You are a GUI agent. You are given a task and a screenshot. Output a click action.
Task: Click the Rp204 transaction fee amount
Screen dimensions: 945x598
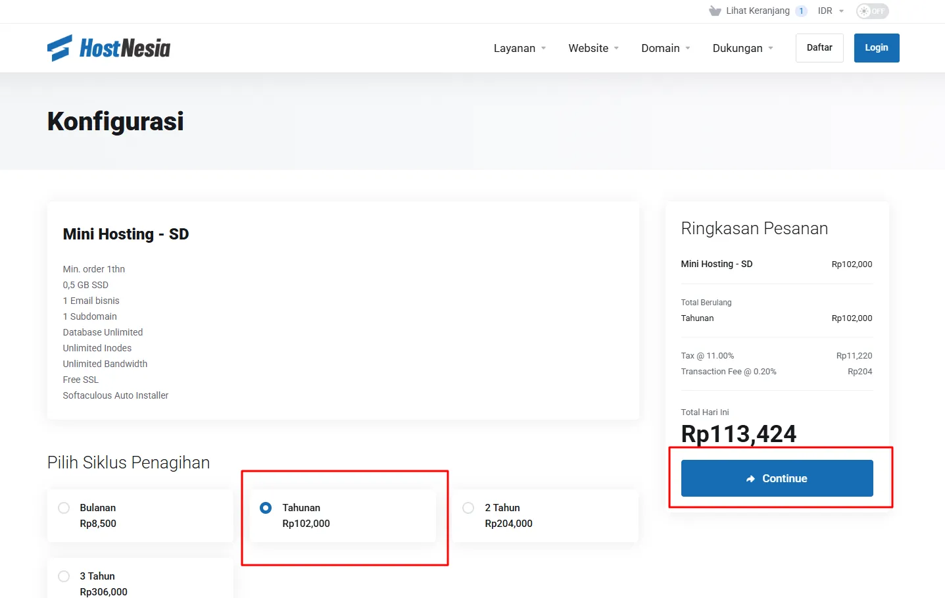pyautogui.click(x=860, y=372)
